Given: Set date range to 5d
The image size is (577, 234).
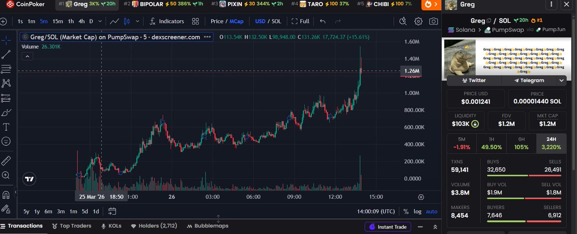Looking at the screenshot, I should click(x=85, y=211).
